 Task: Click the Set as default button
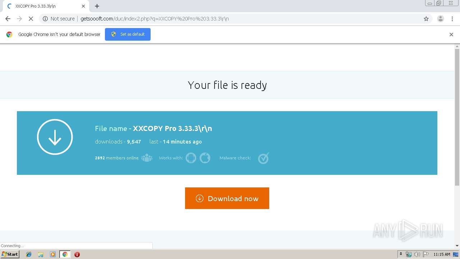pos(128,34)
